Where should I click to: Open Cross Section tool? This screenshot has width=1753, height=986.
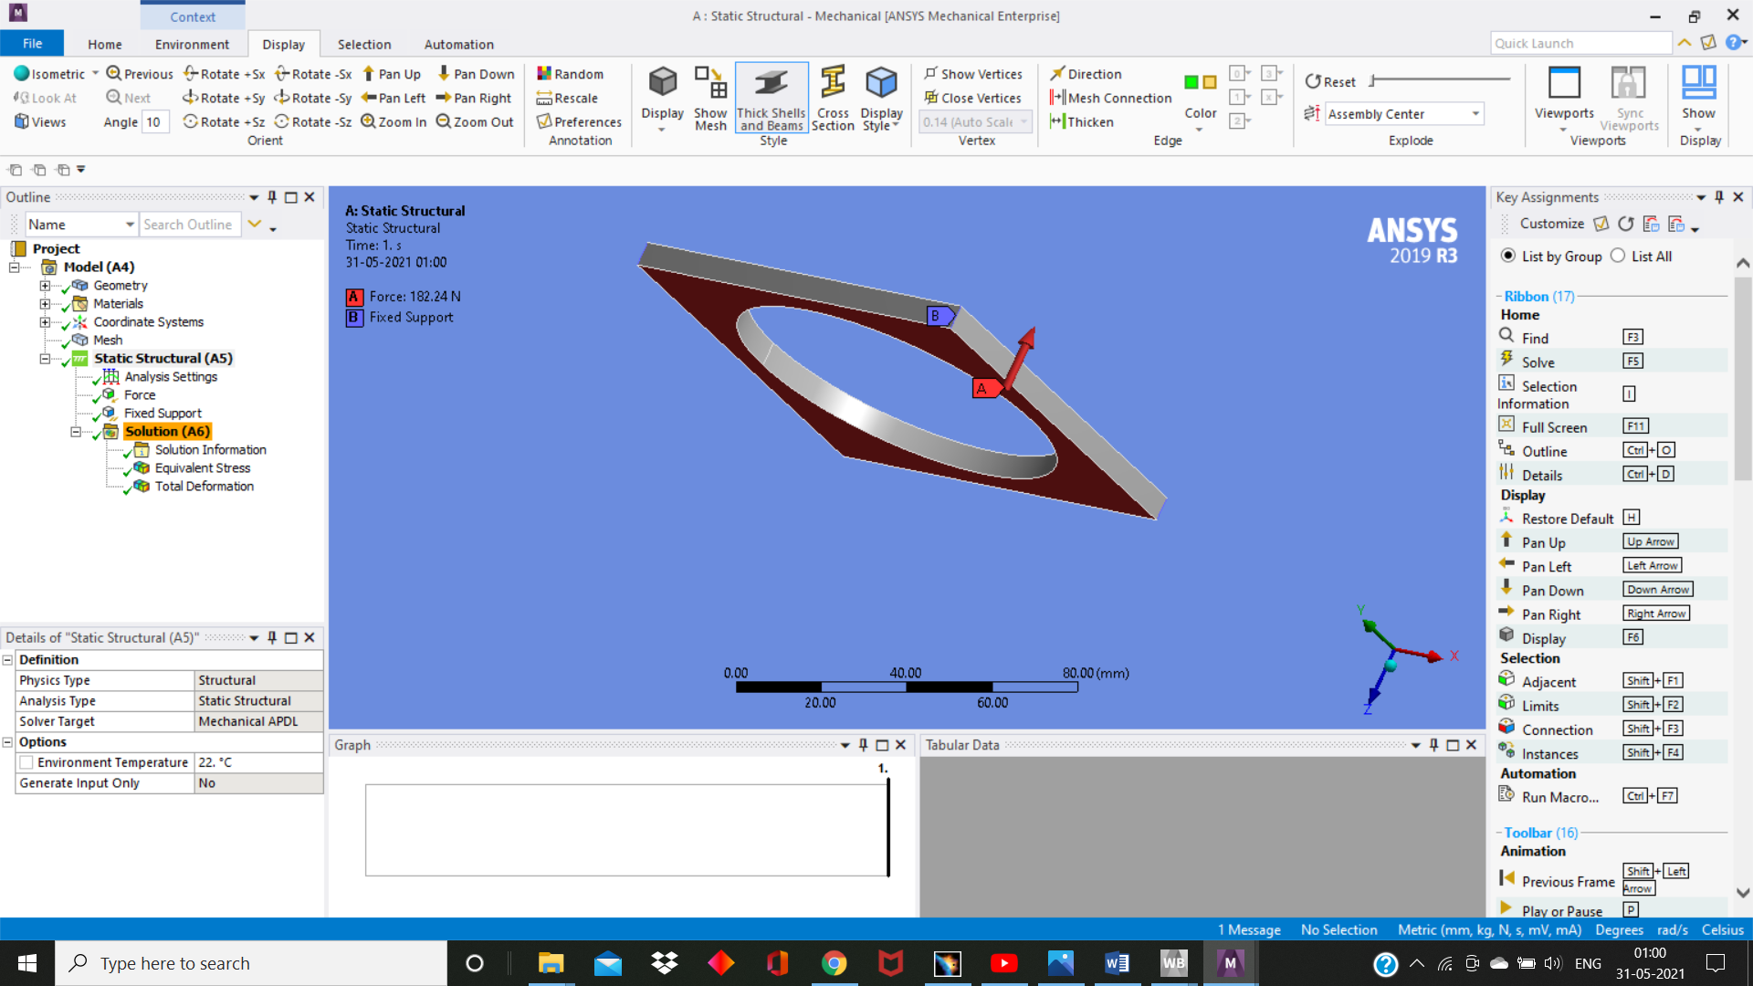coord(833,99)
